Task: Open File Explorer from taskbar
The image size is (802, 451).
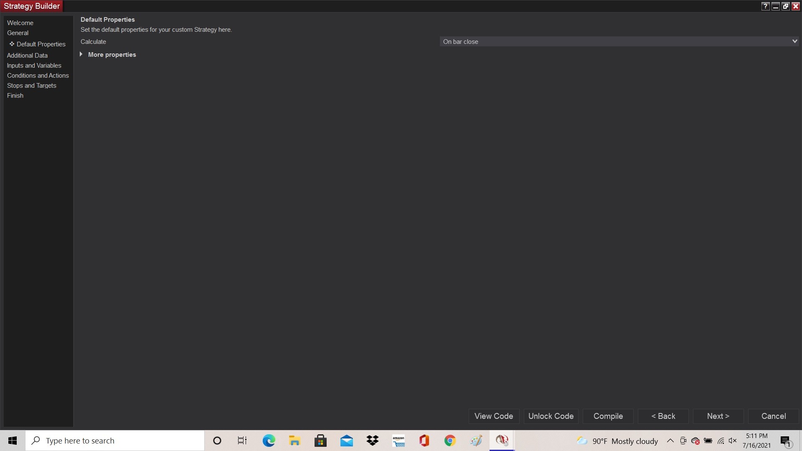Action: pos(294,441)
